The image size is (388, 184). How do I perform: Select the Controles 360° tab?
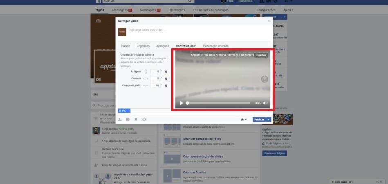point(186,46)
